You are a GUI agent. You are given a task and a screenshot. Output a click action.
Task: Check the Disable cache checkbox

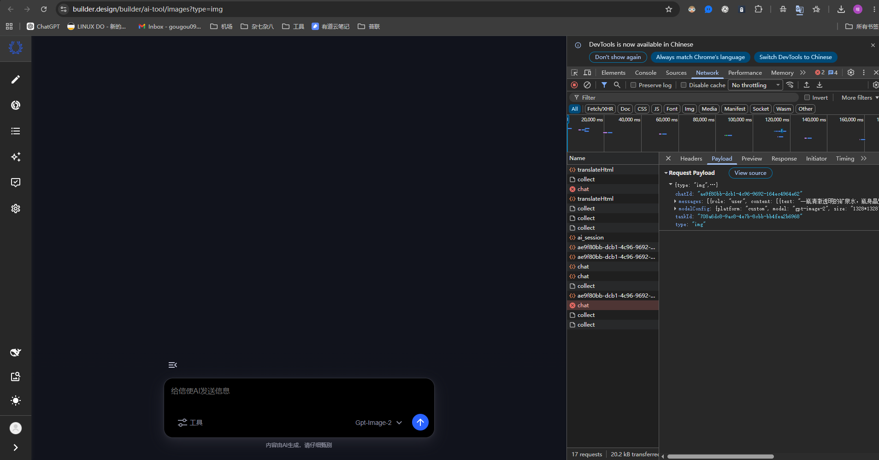[x=684, y=85]
